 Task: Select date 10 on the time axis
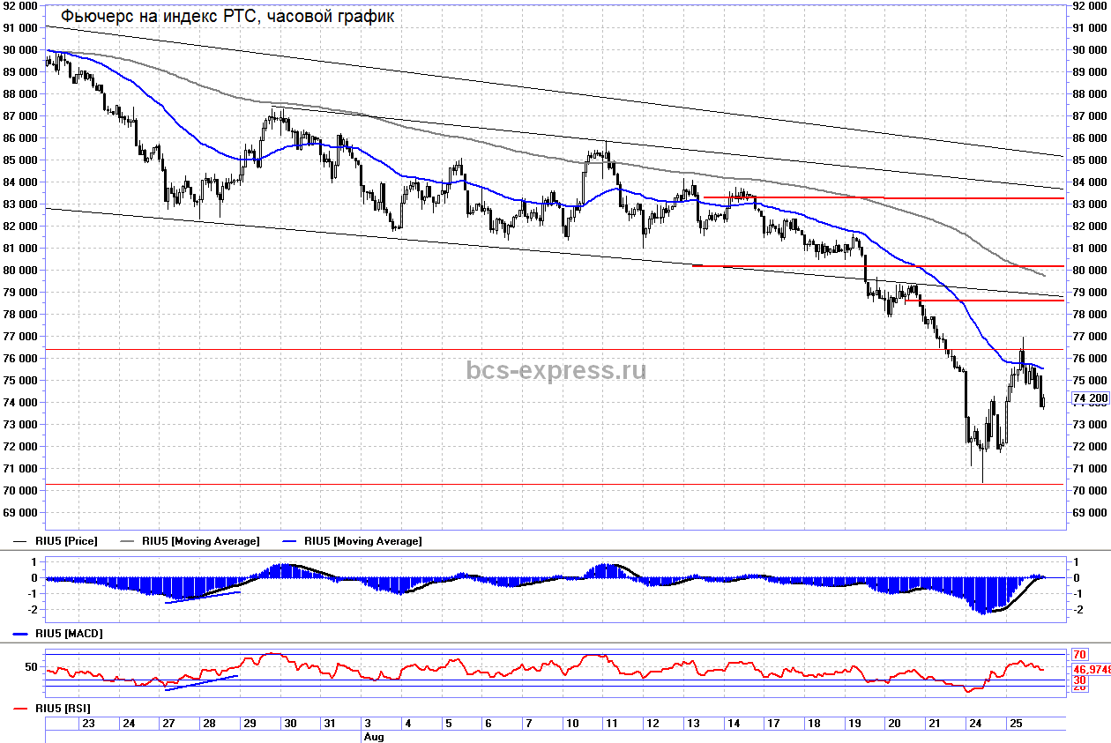point(572,724)
